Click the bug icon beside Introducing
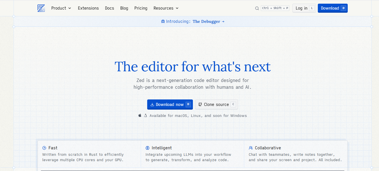The image size is (379, 171). (163, 21)
